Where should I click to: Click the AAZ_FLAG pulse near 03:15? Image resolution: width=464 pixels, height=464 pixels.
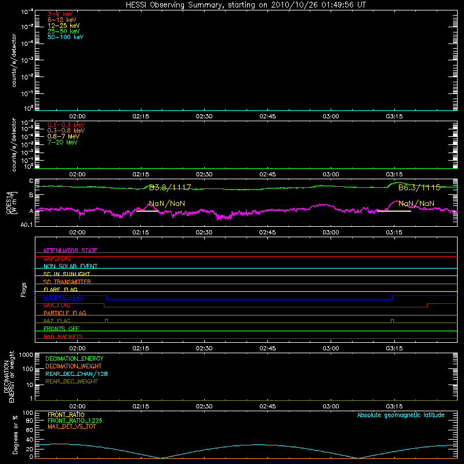393,321
